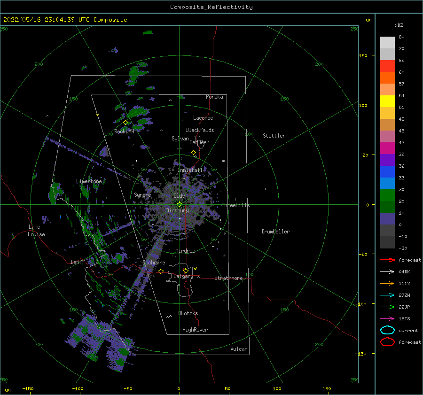Click the Cochrane label
The image size is (423, 395).
coord(154,263)
